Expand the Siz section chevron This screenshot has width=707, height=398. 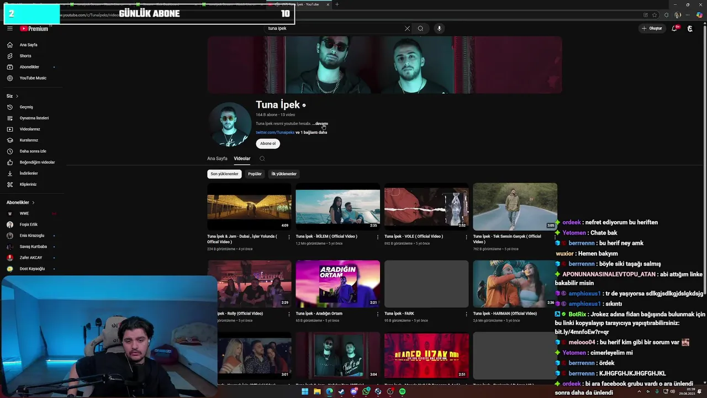pos(17,96)
